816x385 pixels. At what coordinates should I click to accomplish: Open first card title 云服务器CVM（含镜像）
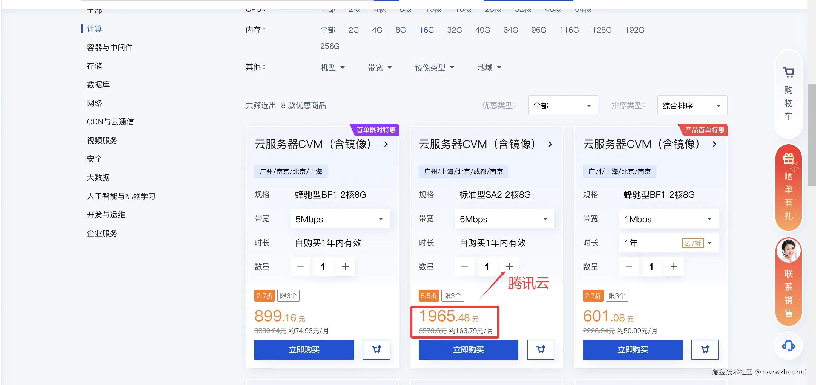tap(313, 144)
